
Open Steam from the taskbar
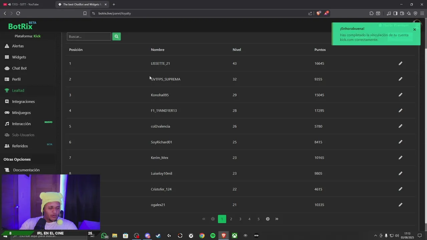pos(158,236)
